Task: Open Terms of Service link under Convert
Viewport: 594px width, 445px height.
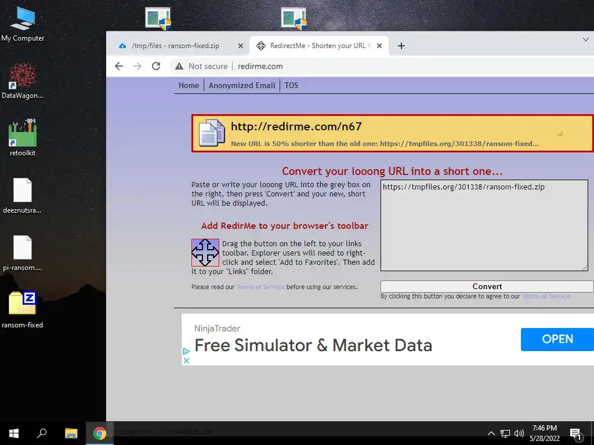Action: pyautogui.click(x=546, y=296)
